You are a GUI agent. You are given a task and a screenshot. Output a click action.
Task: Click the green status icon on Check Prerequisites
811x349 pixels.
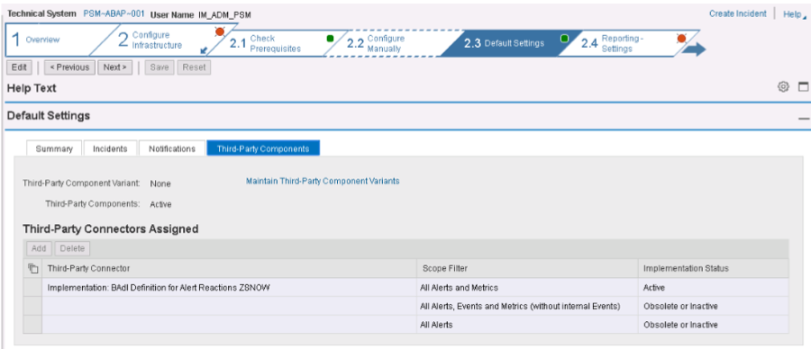(x=330, y=38)
